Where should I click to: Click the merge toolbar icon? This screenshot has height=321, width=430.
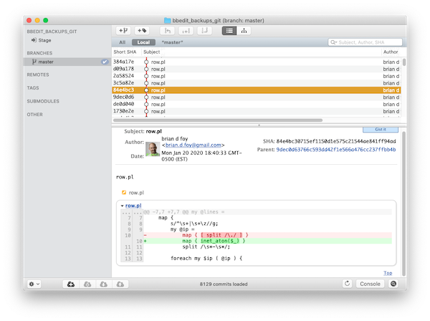(204, 30)
